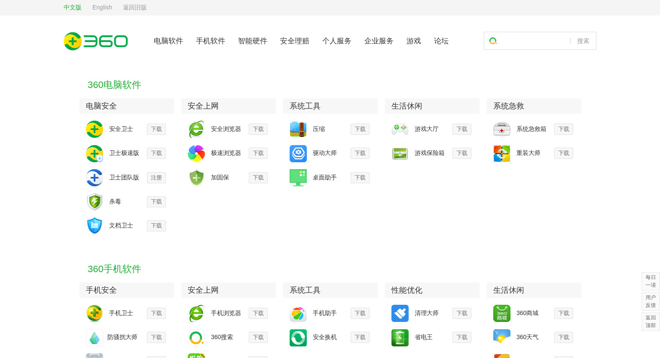Switch to 中文版 language
Viewport: 660px width, 358px height.
(x=73, y=7)
